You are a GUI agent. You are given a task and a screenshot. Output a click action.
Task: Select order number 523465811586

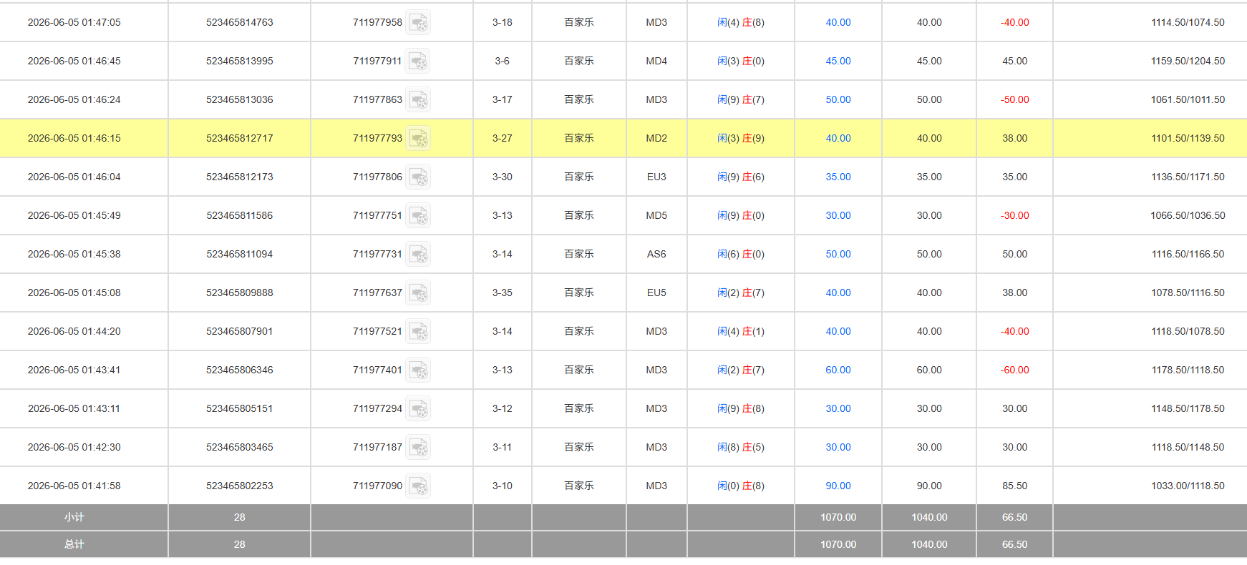(x=240, y=215)
